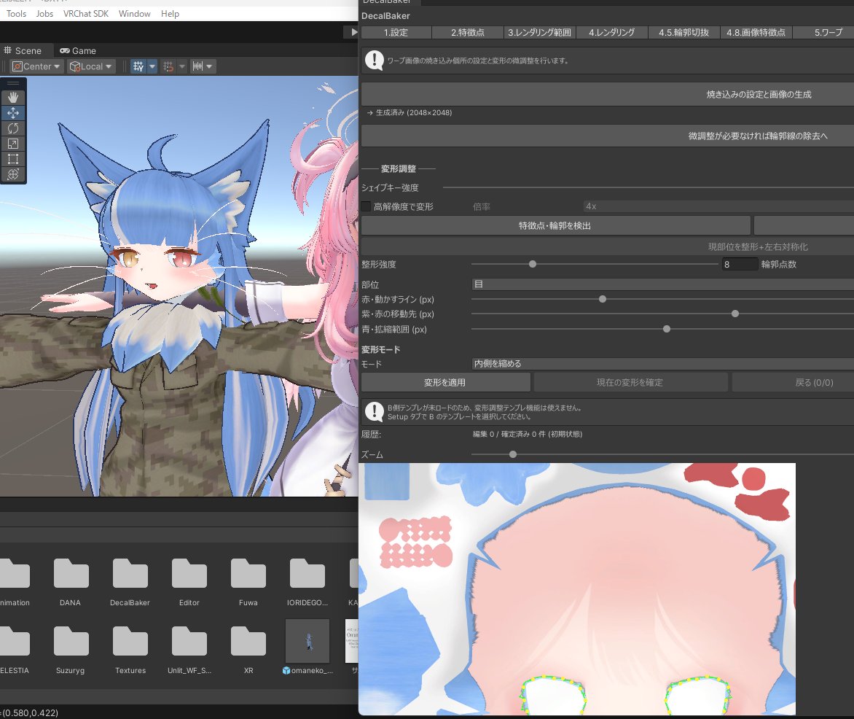
Task: Open grid snapping settings dropdown arrow
Action: tap(182, 66)
